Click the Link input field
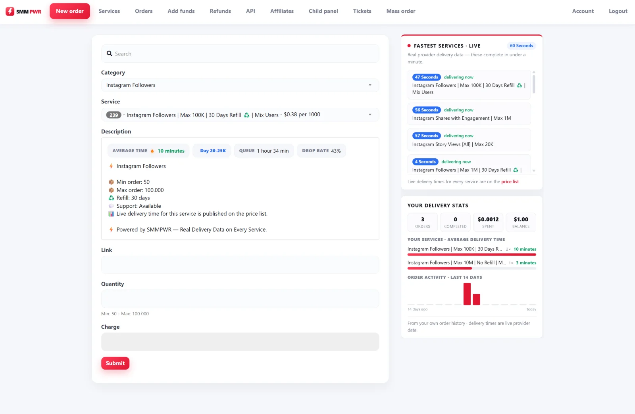 coord(240,265)
